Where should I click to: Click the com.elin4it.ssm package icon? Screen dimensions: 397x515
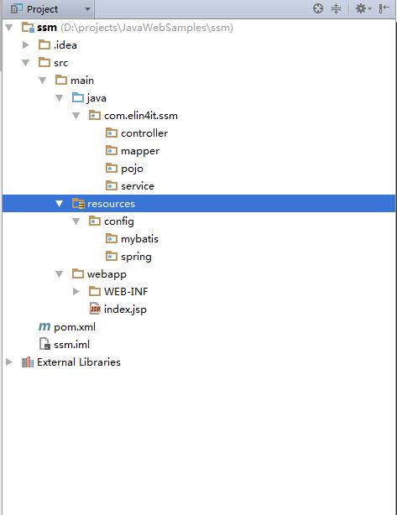click(95, 115)
